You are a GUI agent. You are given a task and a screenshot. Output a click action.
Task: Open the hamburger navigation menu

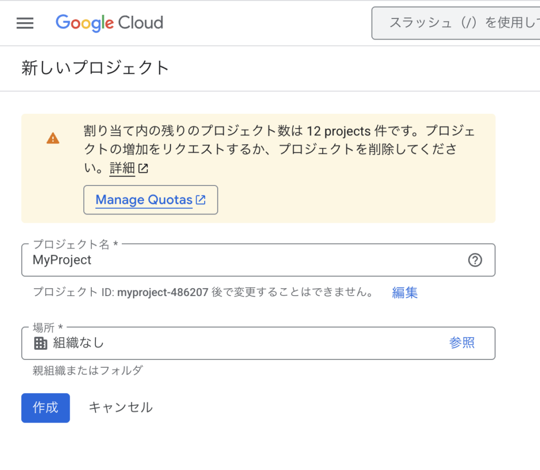click(x=25, y=23)
